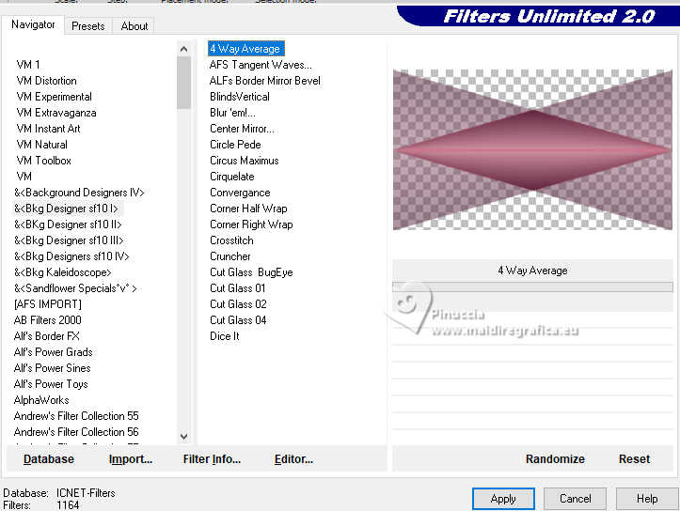Select [AFS IMPORT] category
680x511 pixels.
point(47,304)
